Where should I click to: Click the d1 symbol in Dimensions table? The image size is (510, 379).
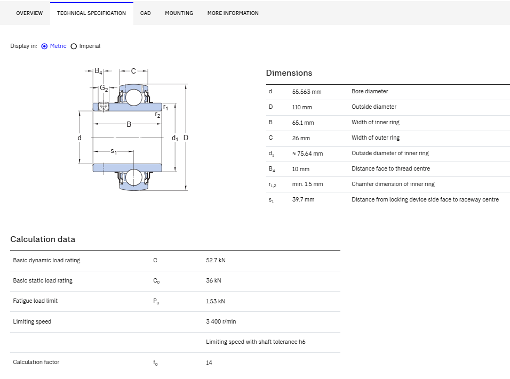point(271,154)
